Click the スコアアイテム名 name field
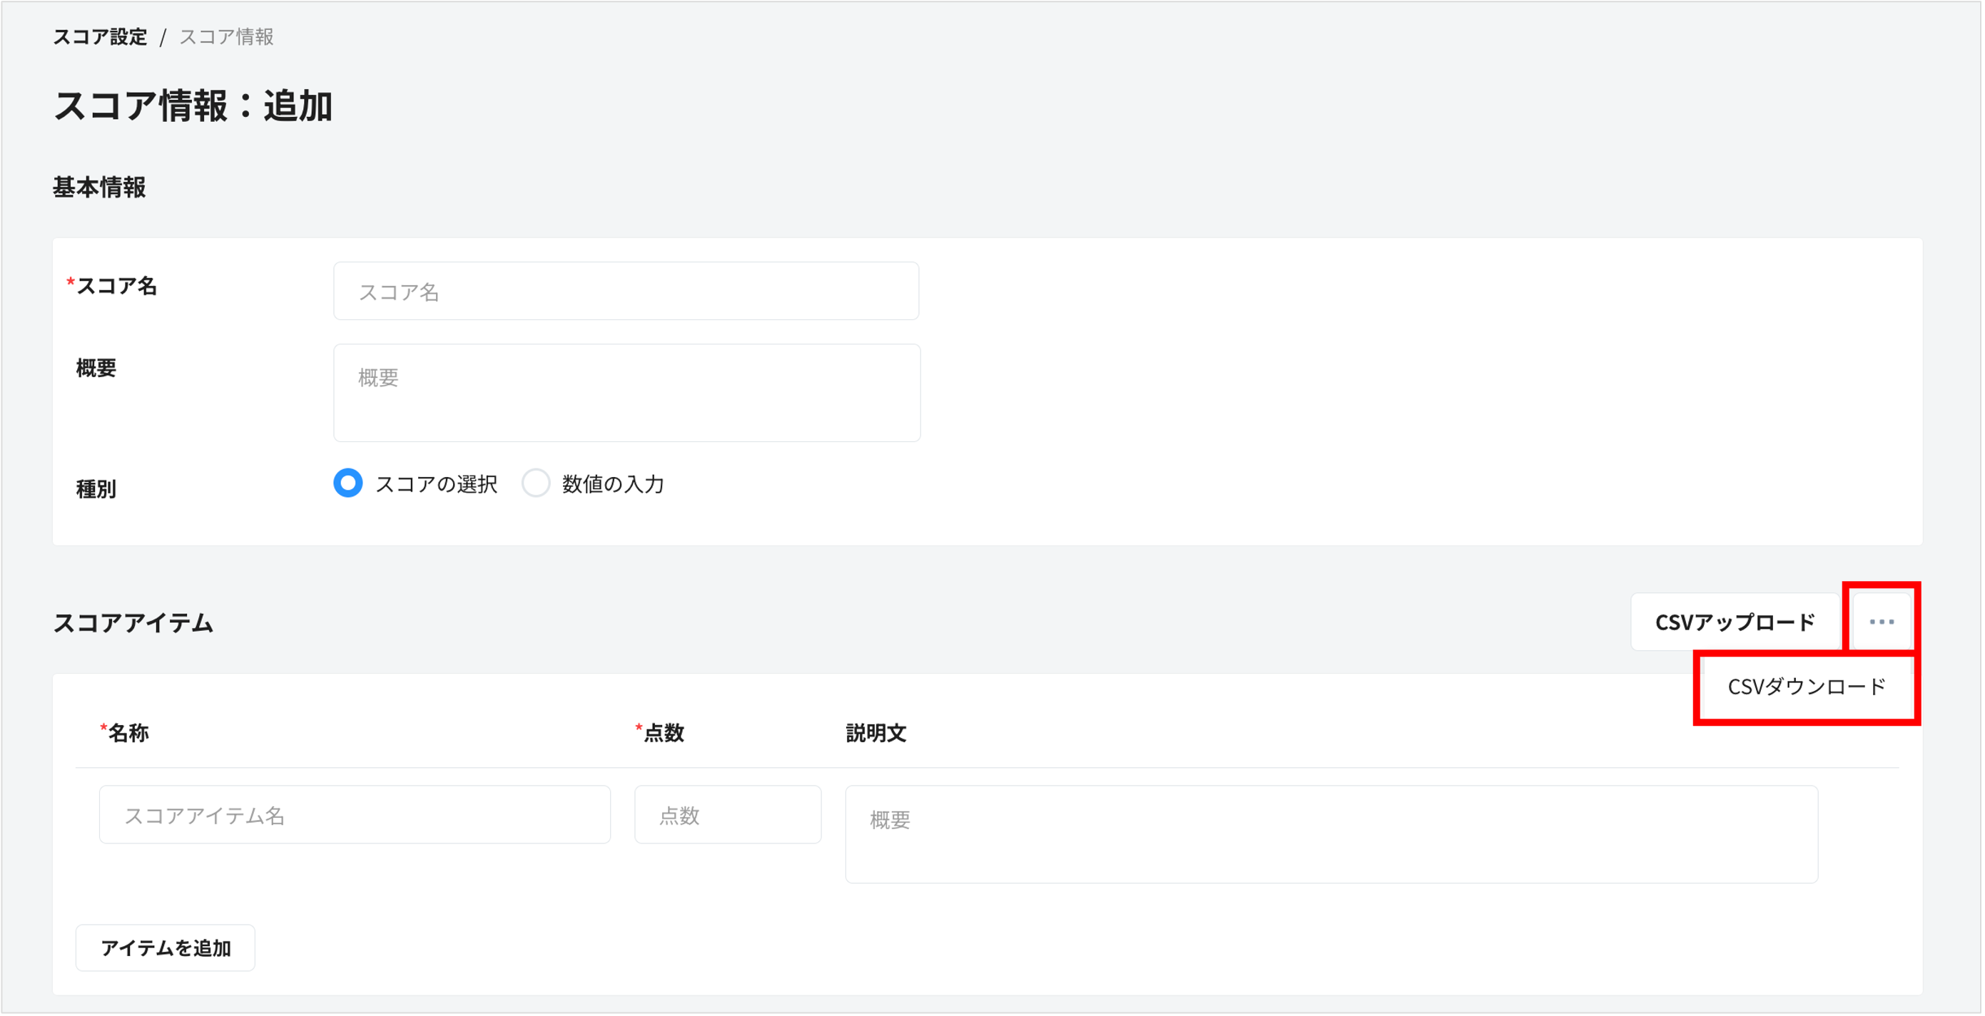This screenshot has height=1016, width=1985. point(355,814)
